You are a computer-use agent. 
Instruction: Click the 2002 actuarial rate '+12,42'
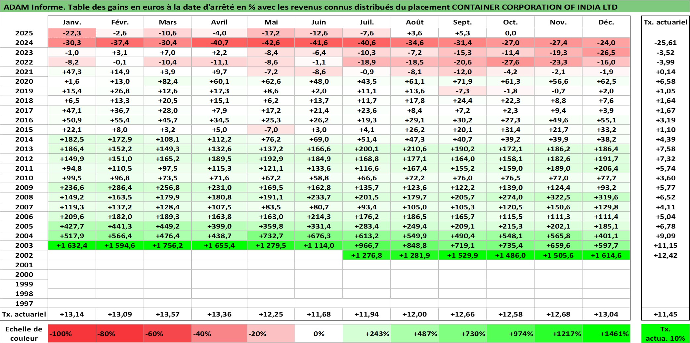[665, 255]
